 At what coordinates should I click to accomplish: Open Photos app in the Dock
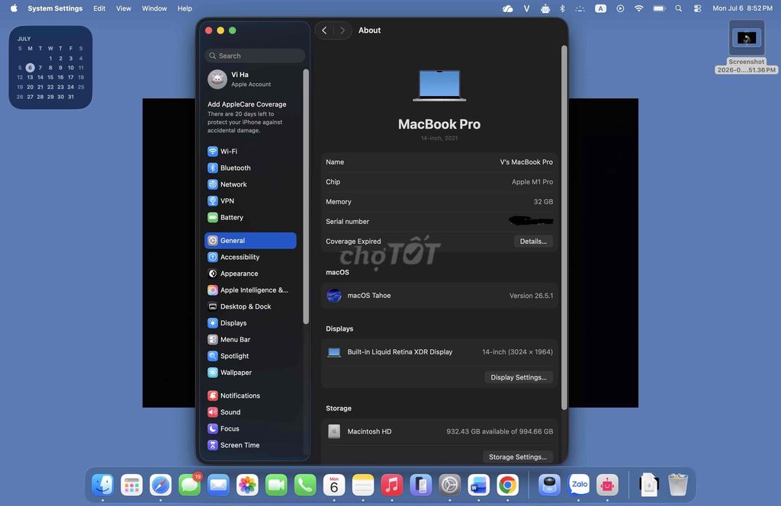coord(247,485)
